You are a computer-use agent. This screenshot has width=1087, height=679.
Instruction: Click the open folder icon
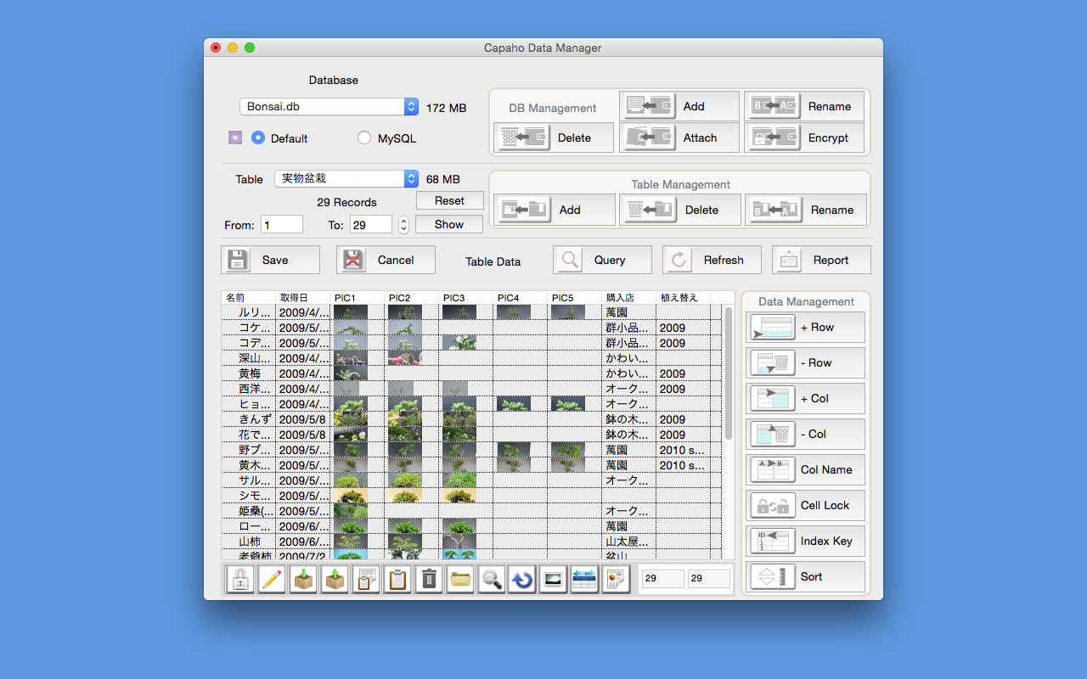point(460,580)
